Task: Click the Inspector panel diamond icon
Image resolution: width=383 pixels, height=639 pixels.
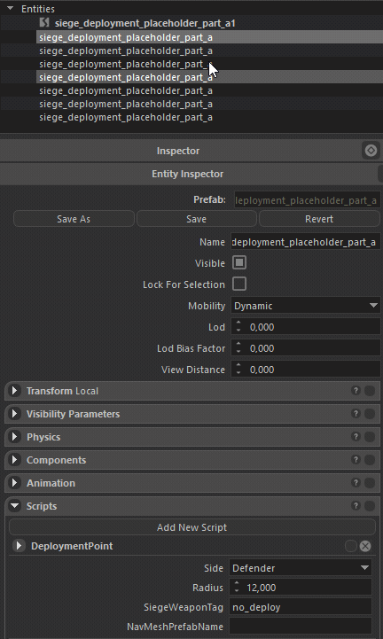Action: coord(371,151)
